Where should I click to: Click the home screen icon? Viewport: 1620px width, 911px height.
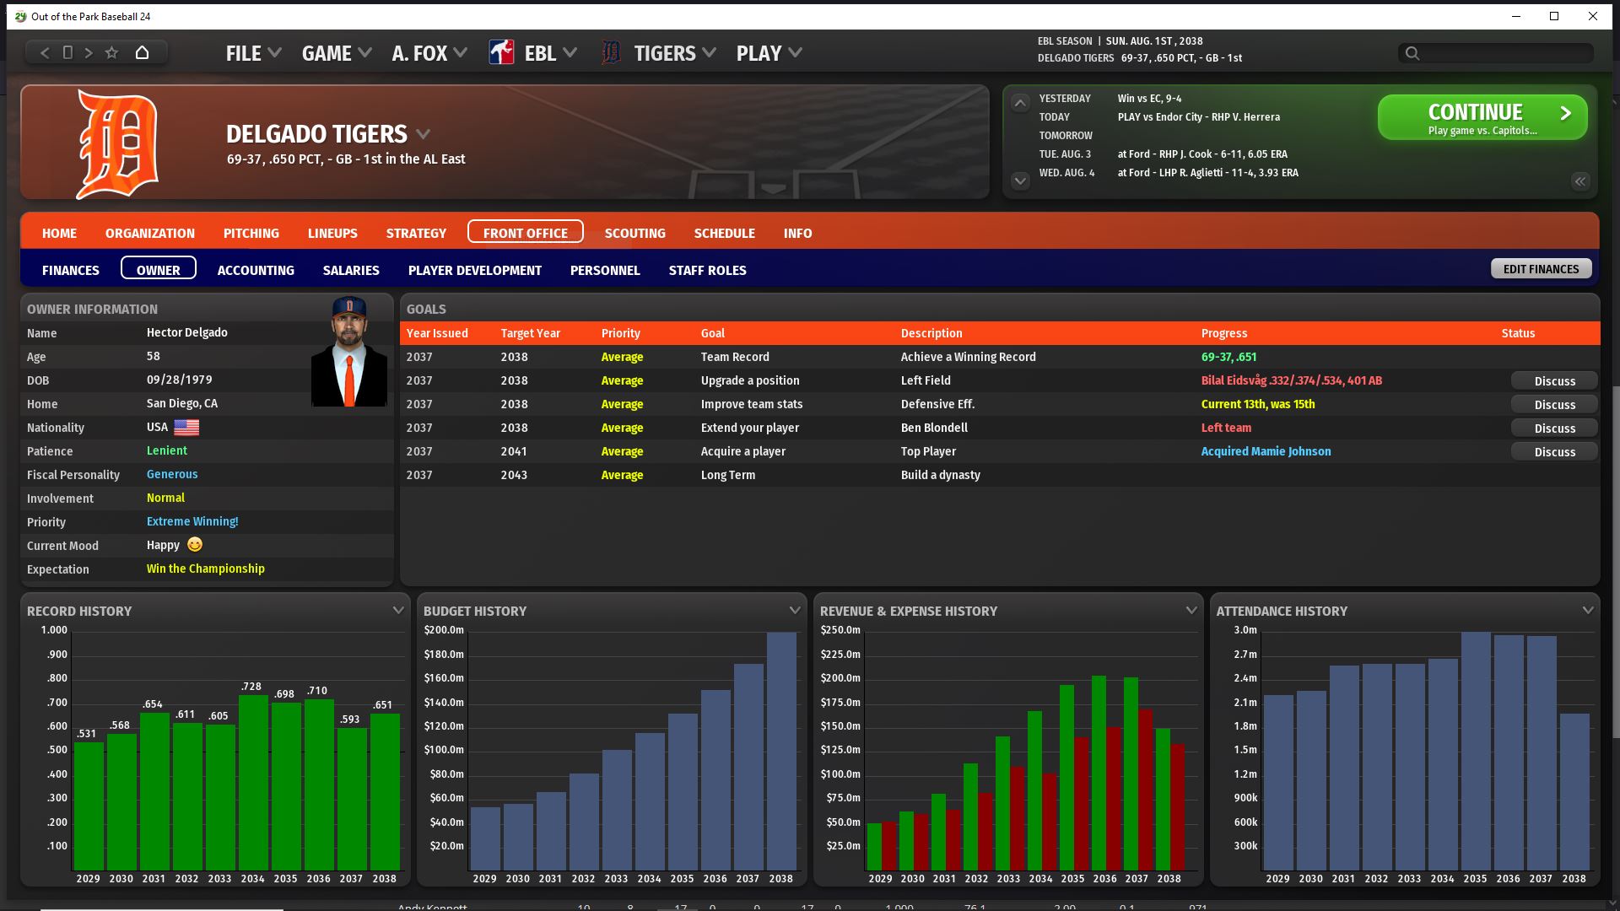tap(142, 52)
